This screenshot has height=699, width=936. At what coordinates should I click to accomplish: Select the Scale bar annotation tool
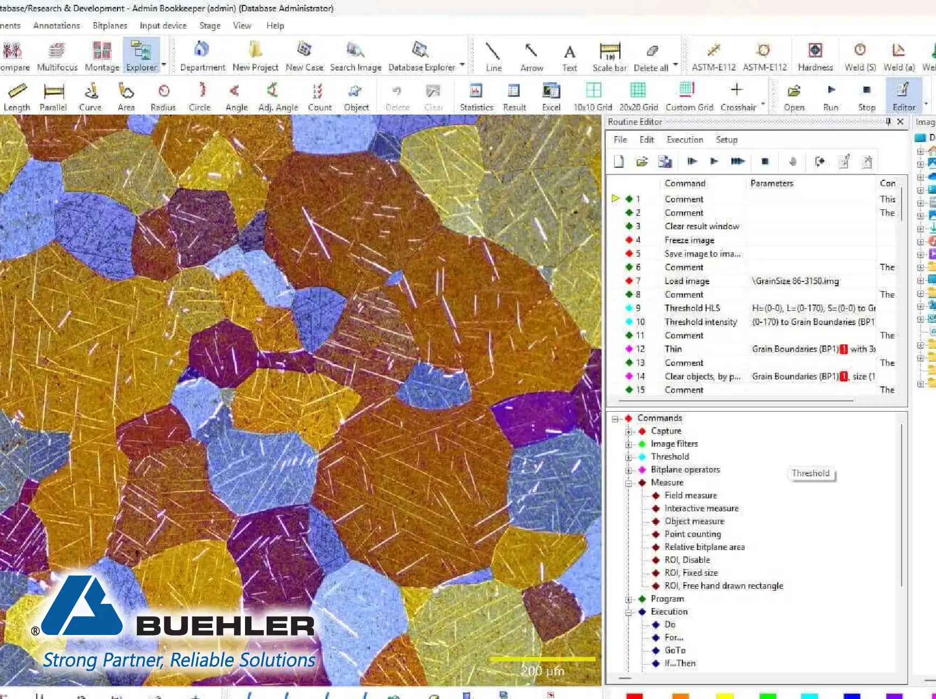click(x=608, y=54)
